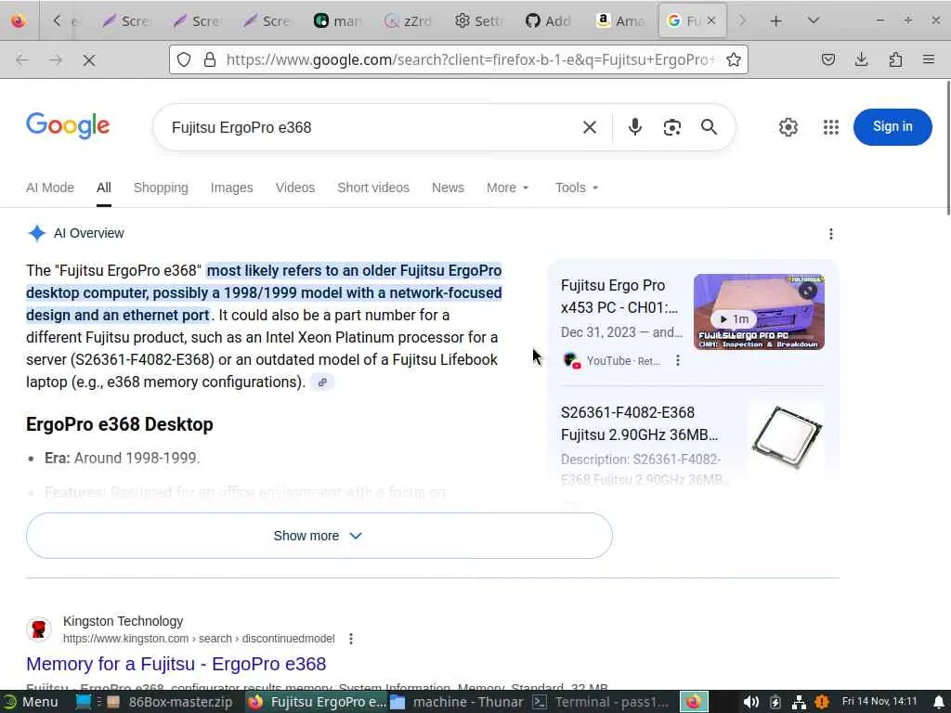The height and width of the screenshot is (713, 951).
Task: Select the Short videos tab
Action: [x=373, y=188]
